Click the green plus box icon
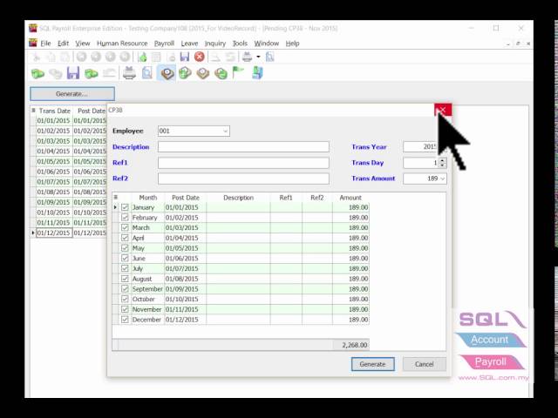558x418 pixels. coord(185,73)
